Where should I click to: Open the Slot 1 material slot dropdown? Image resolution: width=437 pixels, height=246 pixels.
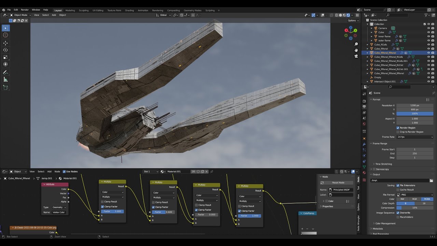point(151,172)
